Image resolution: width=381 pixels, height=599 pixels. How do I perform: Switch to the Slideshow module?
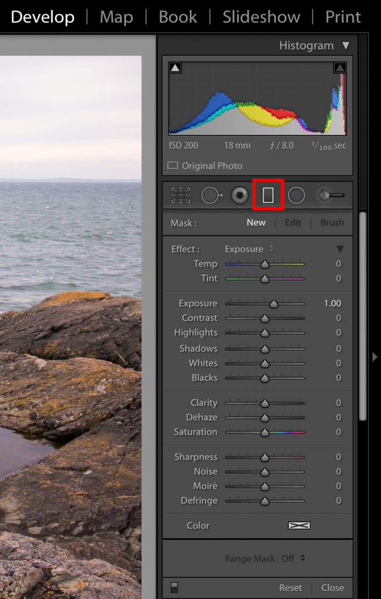262,17
